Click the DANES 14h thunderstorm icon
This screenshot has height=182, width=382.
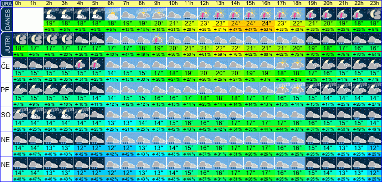[236, 14]
